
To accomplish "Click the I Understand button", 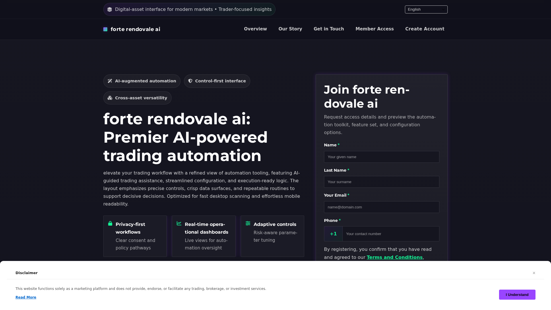I will tap(517, 294).
